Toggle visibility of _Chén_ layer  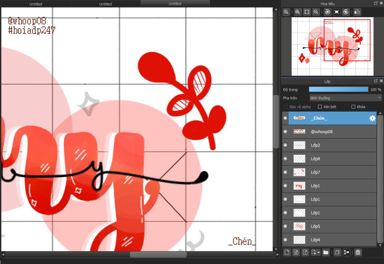click(285, 118)
